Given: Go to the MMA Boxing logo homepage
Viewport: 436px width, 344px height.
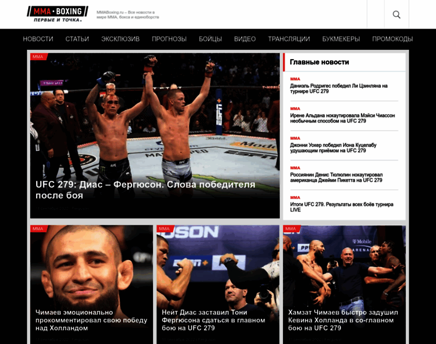Looking at the screenshot, I should [x=57, y=14].
